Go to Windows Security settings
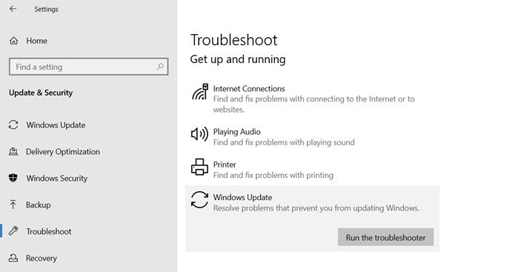The height and width of the screenshot is (272, 518). (57, 178)
